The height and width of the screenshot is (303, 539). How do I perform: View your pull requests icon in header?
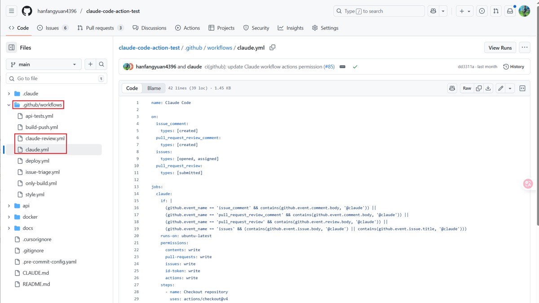496,11
